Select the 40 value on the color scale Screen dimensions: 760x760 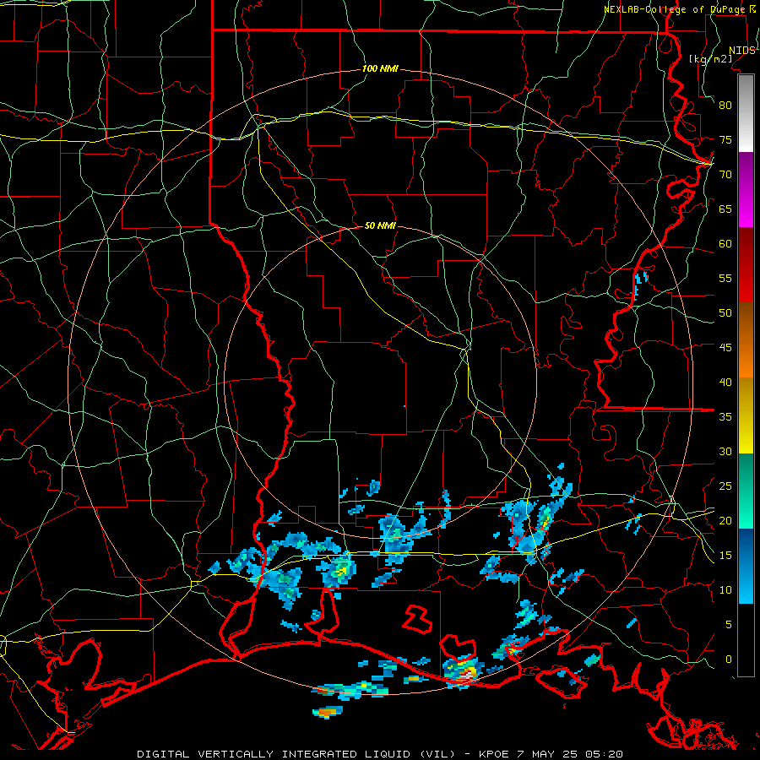point(725,382)
